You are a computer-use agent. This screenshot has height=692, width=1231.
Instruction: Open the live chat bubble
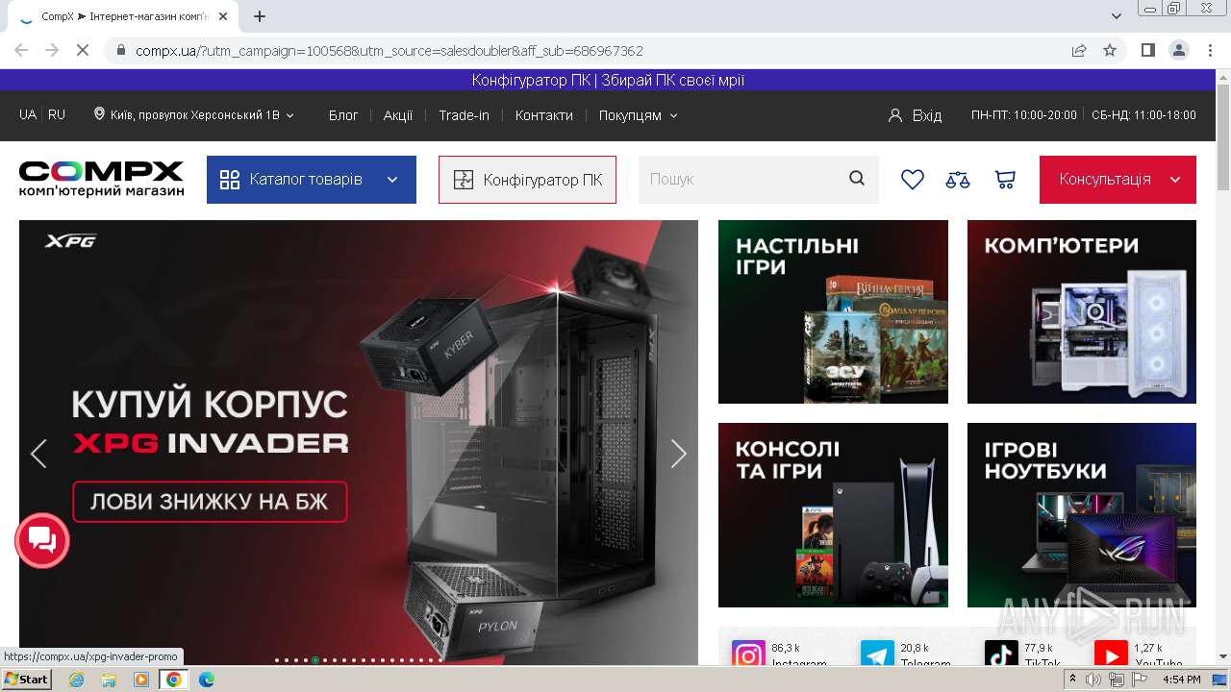coord(42,540)
